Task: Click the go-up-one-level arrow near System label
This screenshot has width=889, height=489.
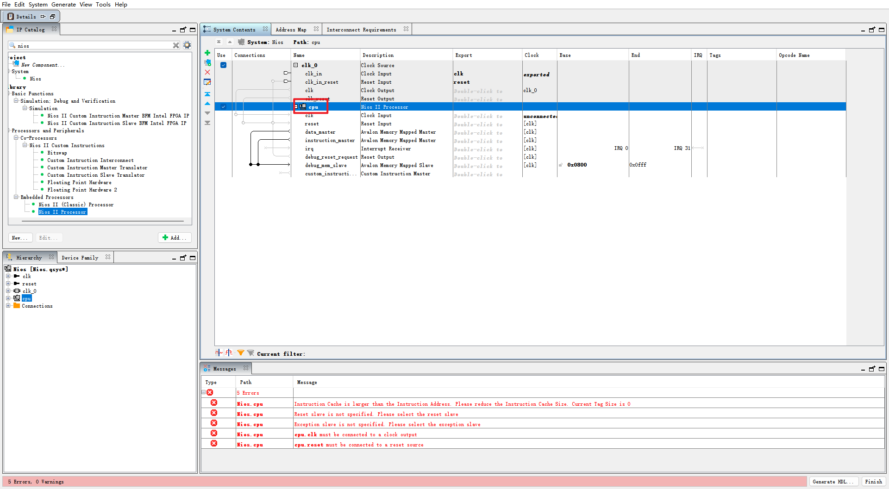Action: tap(230, 42)
